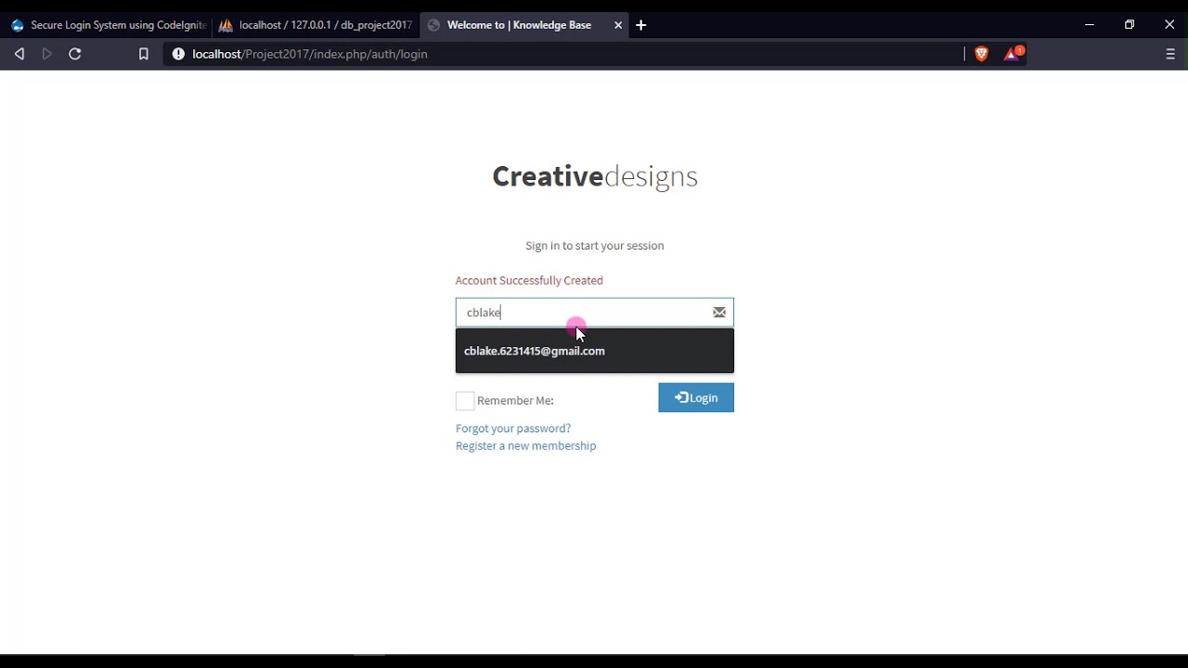Open a new tab with plus button

click(640, 25)
